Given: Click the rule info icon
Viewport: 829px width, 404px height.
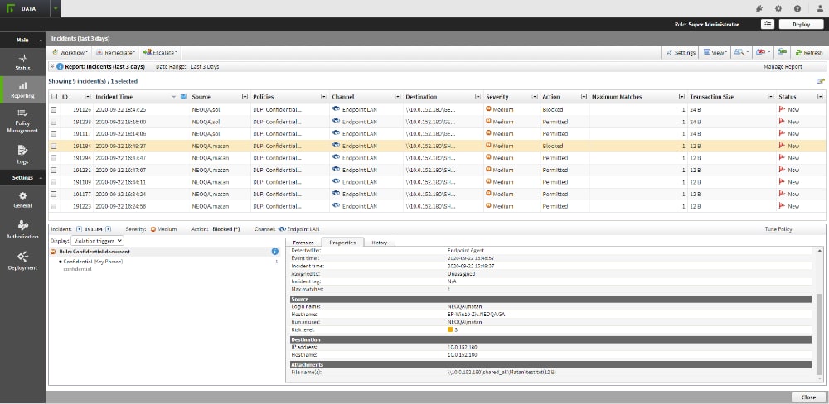Looking at the screenshot, I should (x=274, y=251).
